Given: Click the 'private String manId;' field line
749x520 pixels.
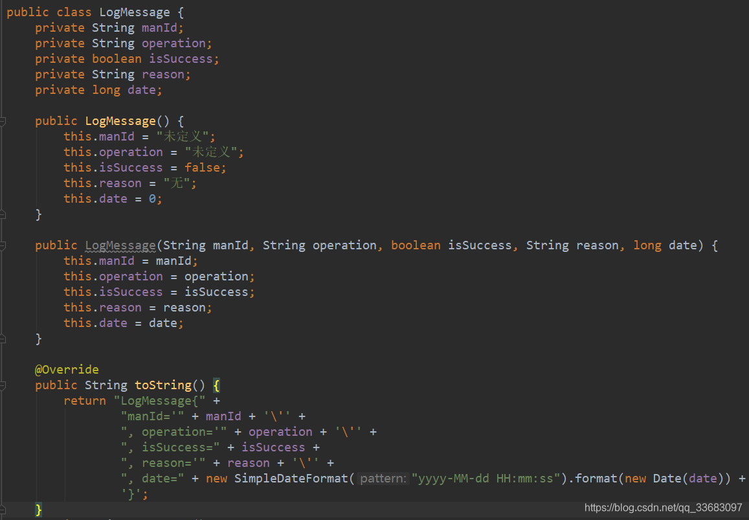Looking at the screenshot, I should [109, 28].
